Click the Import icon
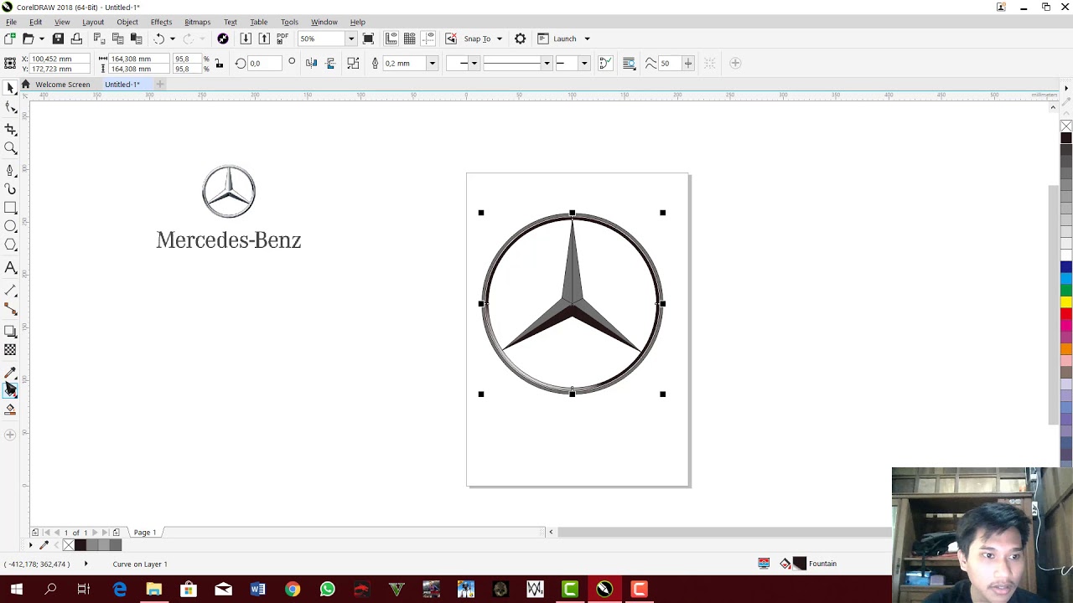This screenshot has width=1073, height=603. 246,39
